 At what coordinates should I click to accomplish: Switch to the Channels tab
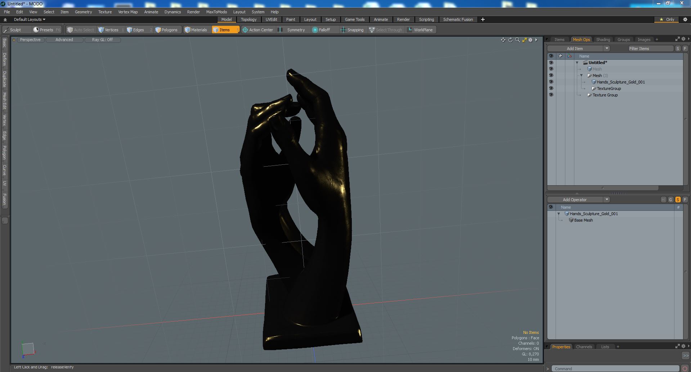coord(584,347)
